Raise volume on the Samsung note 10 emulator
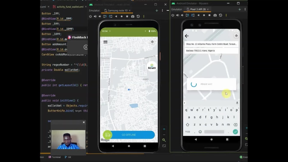The height and width of the screenshot is (162, 288). pyautogui.click(x=95, y=16)
